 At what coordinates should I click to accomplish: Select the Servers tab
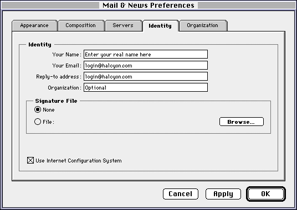(x=124, y=25)
